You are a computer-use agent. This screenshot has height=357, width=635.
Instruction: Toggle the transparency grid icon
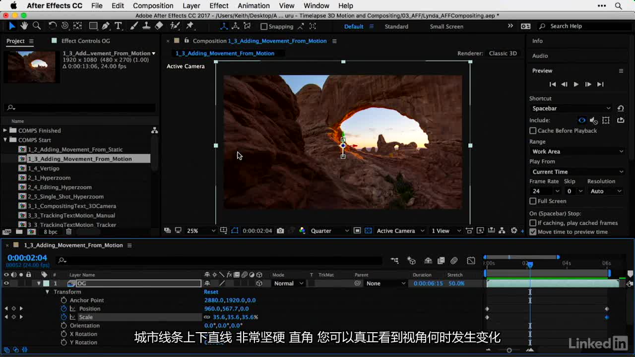368,231
